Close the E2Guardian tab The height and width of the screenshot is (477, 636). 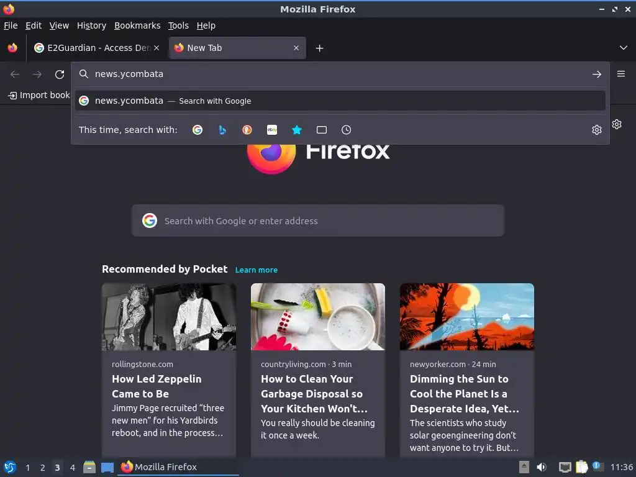click(x=157, y=48)
